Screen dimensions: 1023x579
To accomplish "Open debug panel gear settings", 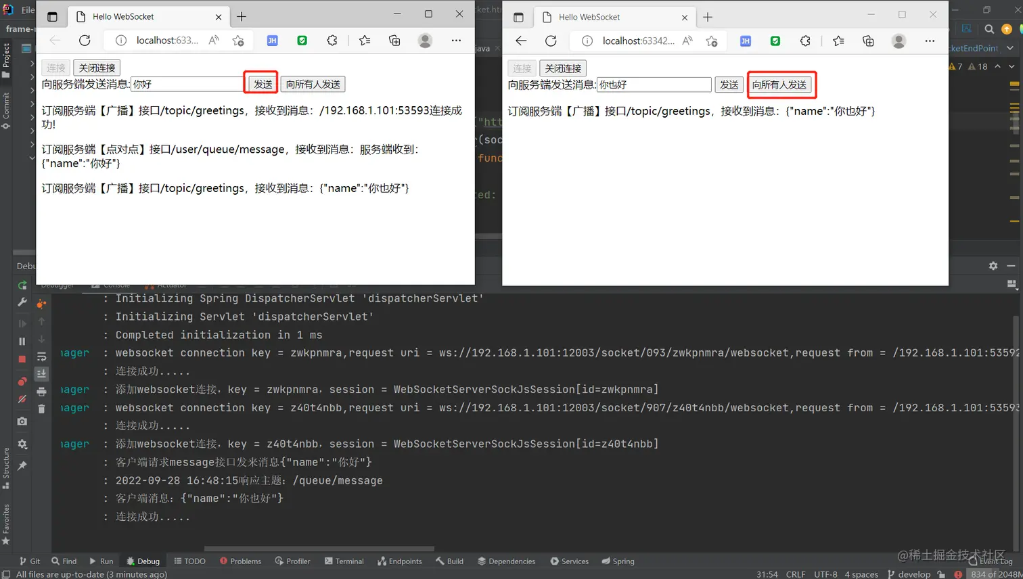I will tap(22, 444).
